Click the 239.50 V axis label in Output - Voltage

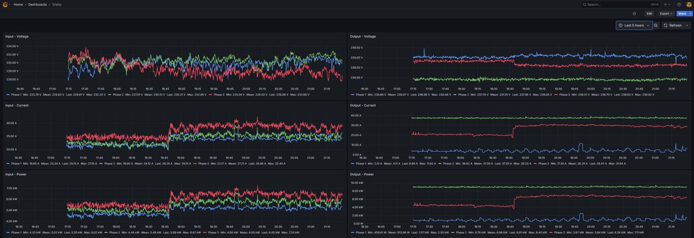point(356,48)
